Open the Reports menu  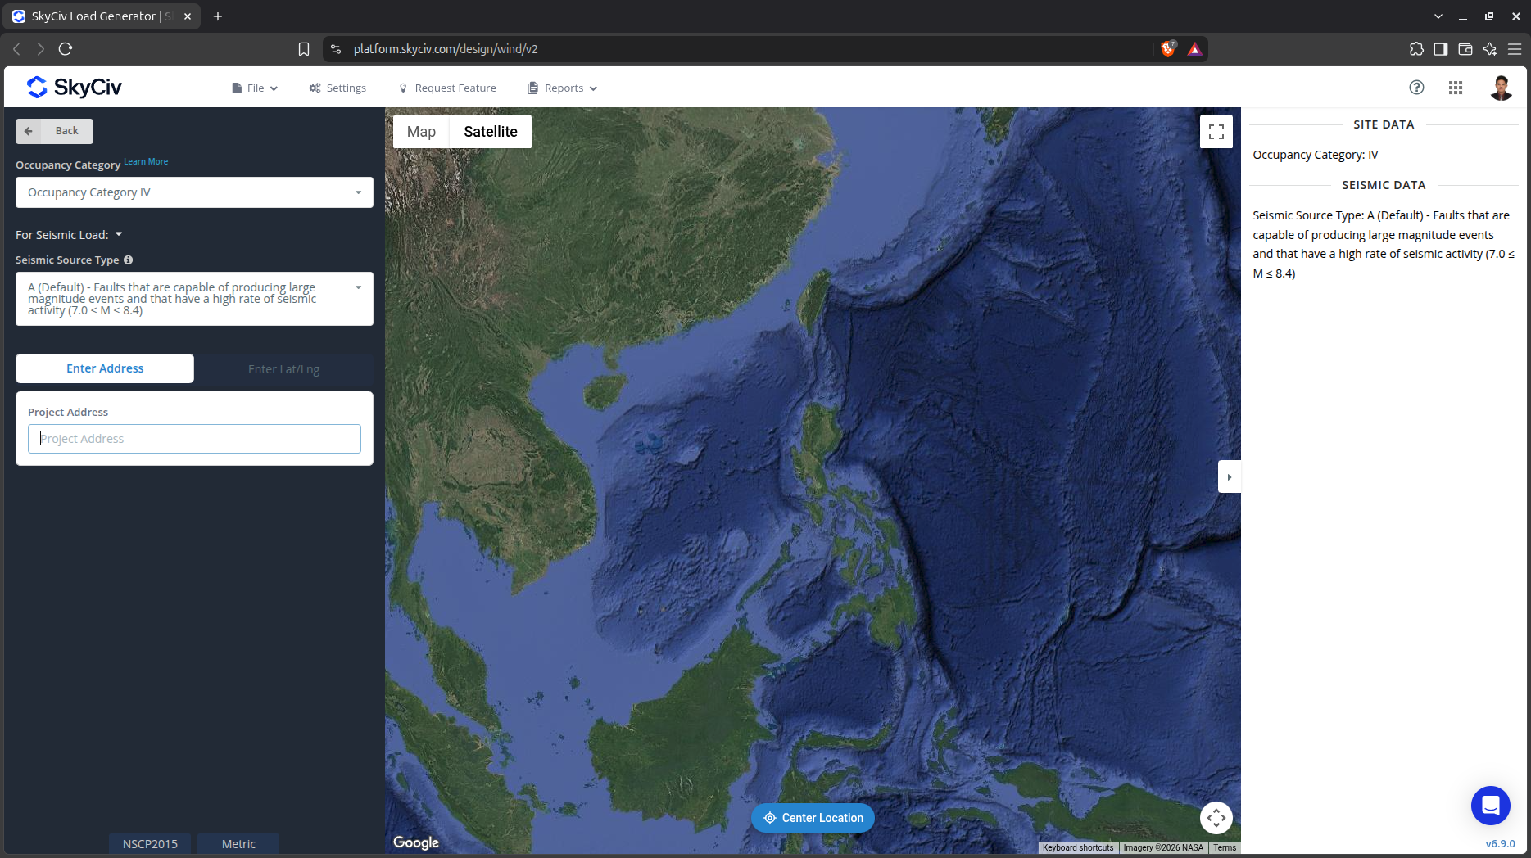click(x=562, y=88)
